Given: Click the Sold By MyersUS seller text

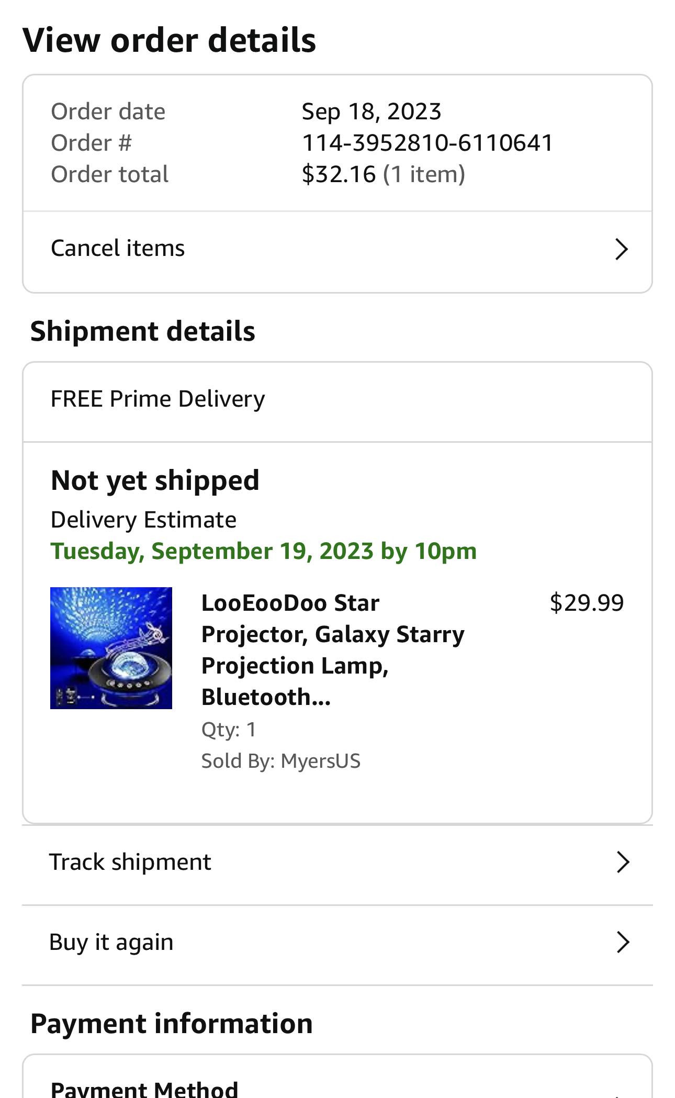Looking at the screenshot, I should click(281, 761).
